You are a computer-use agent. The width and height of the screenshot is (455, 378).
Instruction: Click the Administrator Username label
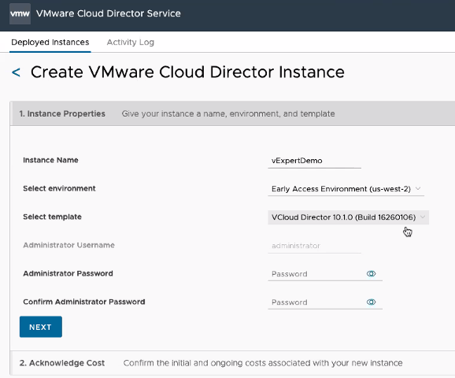68,245
